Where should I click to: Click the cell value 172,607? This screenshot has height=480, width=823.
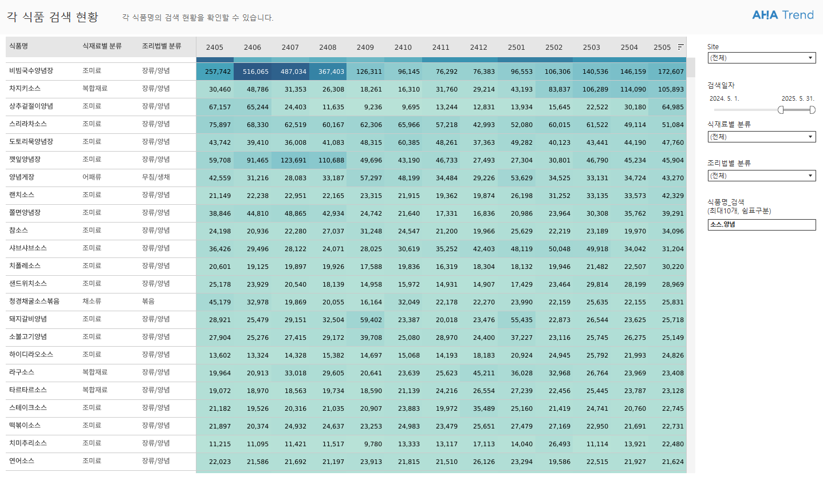[670, 72]
